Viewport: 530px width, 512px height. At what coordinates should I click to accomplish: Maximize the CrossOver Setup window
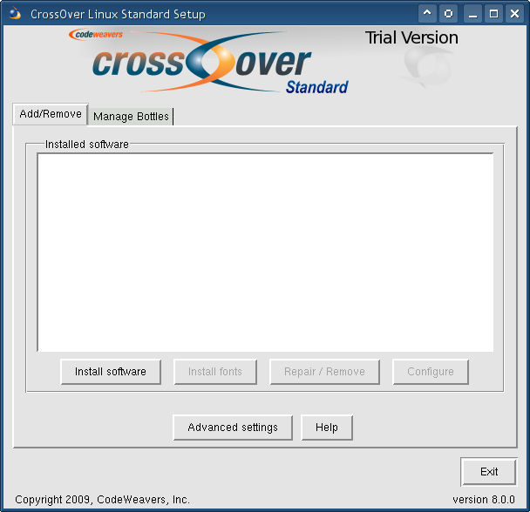click(x=493, y=14)
